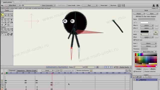Toggle Show label checkbox

coord(99,5)
